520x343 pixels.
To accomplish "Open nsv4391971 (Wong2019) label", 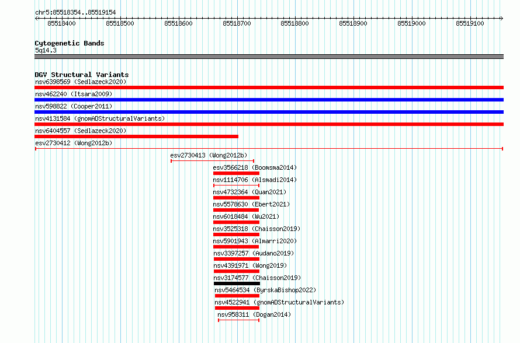I will (250, 265).
